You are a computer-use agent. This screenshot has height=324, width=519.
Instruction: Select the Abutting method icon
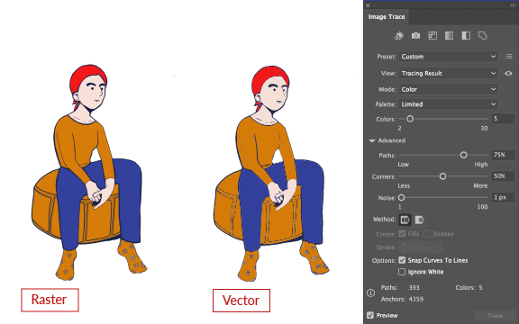click(405, 220)
